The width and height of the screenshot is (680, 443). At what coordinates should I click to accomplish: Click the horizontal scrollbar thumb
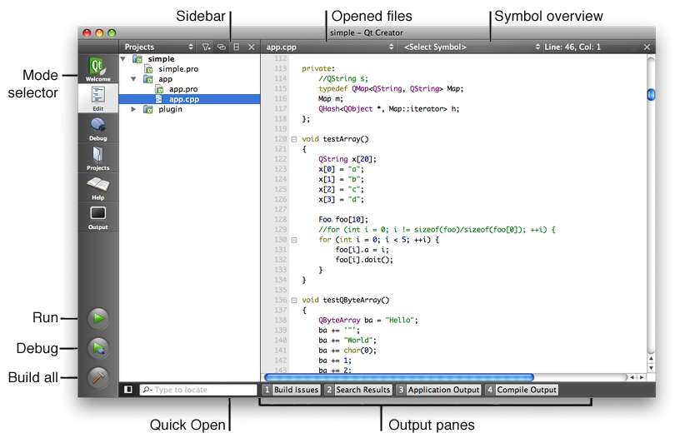pos(399,377)
